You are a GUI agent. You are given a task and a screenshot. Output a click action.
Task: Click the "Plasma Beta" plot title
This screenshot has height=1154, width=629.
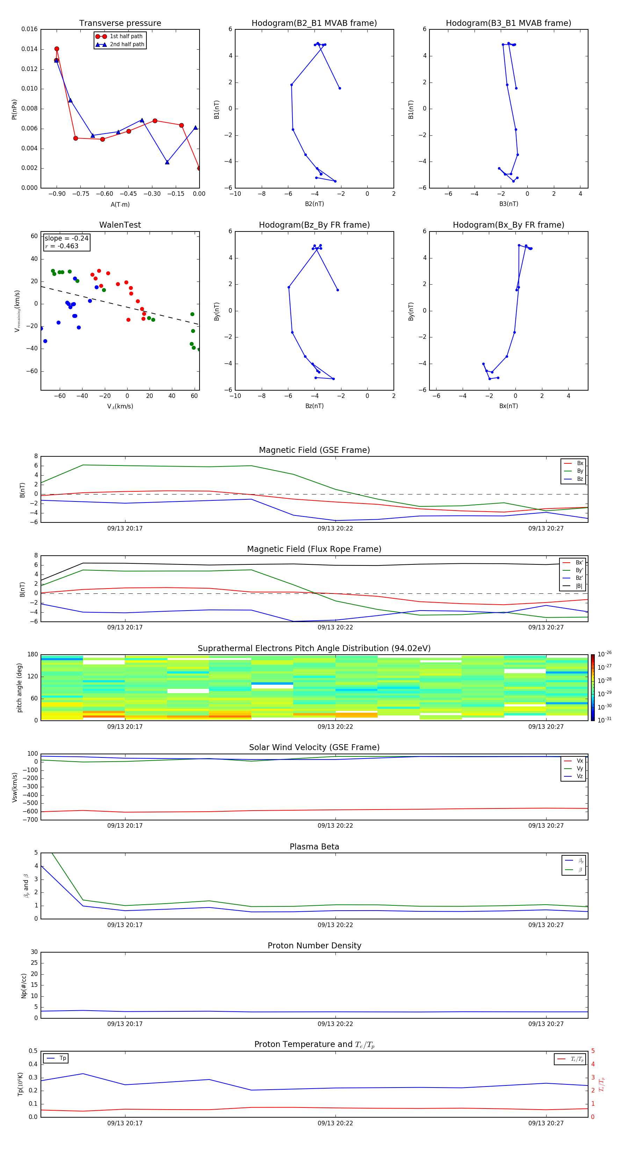click(314, 847)
